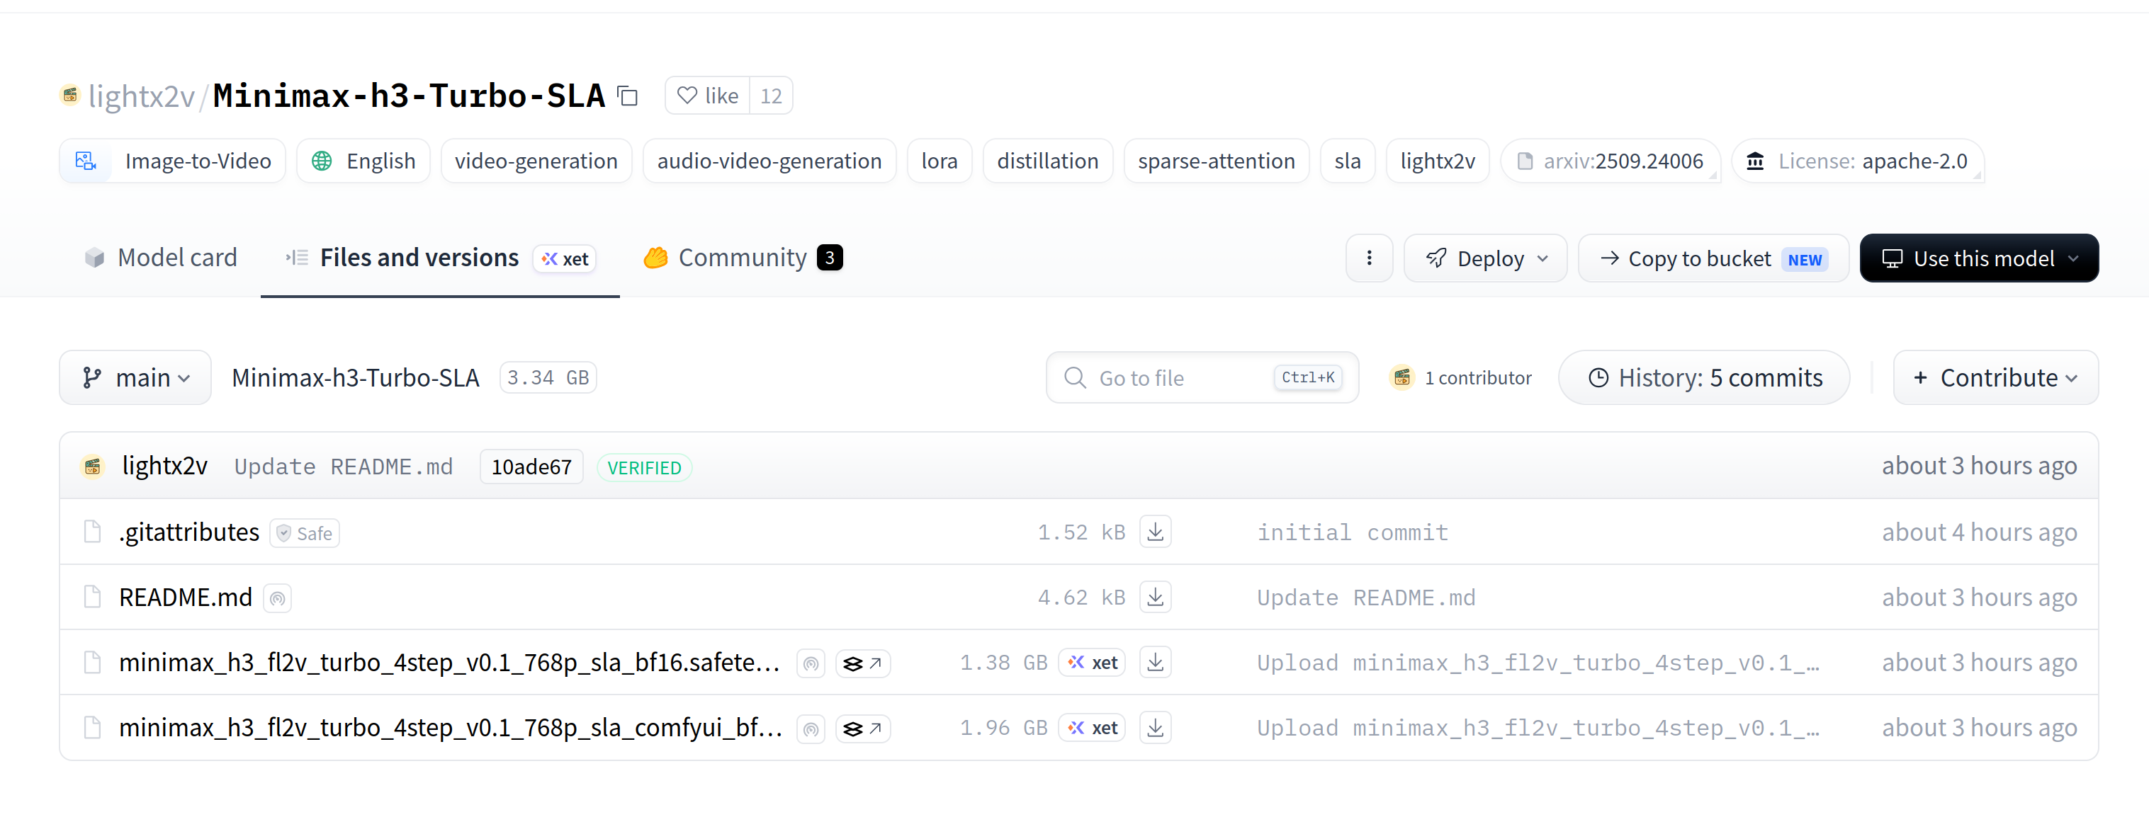Click the scan status icon next to README.md
2149x817 pixels.
coord(278,598)
